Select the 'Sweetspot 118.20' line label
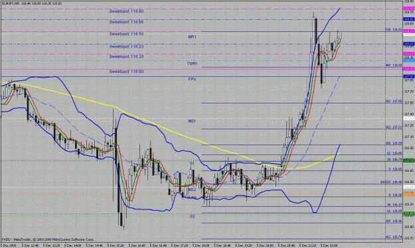 click(x=127, y=56)
